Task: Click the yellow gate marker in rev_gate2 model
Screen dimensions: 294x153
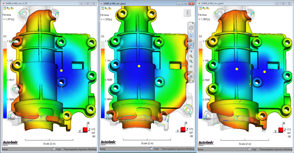Action: tap(139, 66)
